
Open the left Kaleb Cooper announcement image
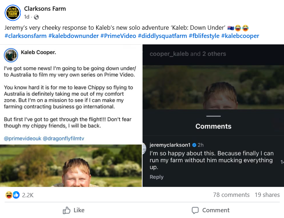click(x=71, y=115)
